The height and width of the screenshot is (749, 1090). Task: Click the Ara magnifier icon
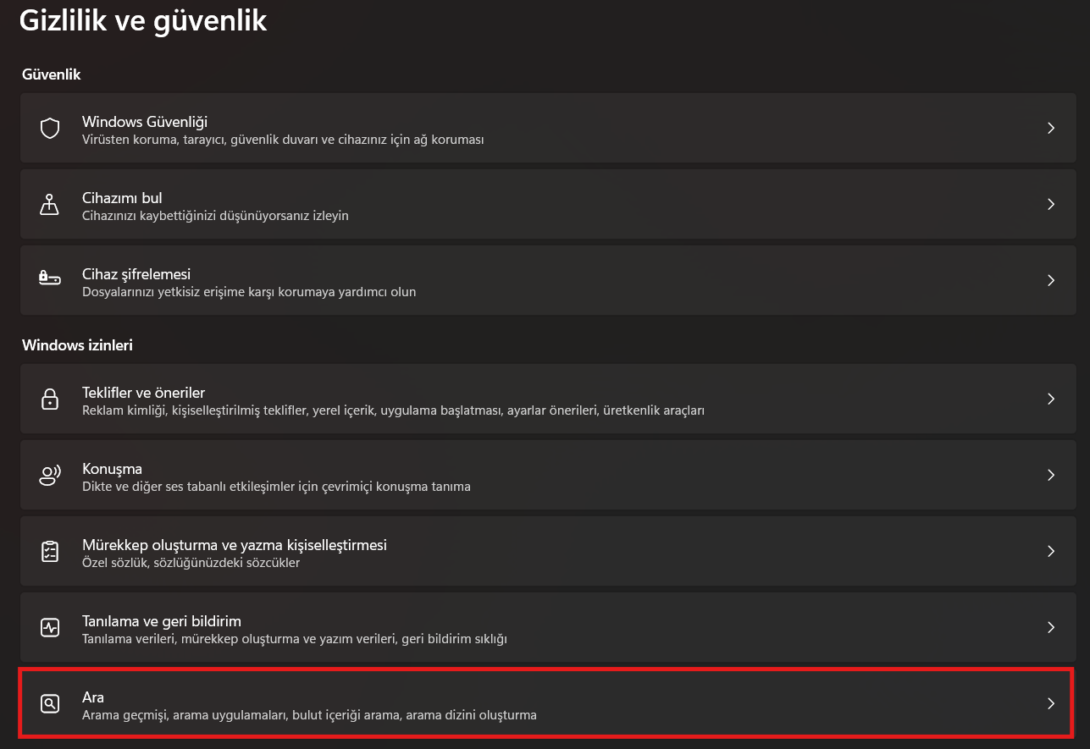coord(50,703)
